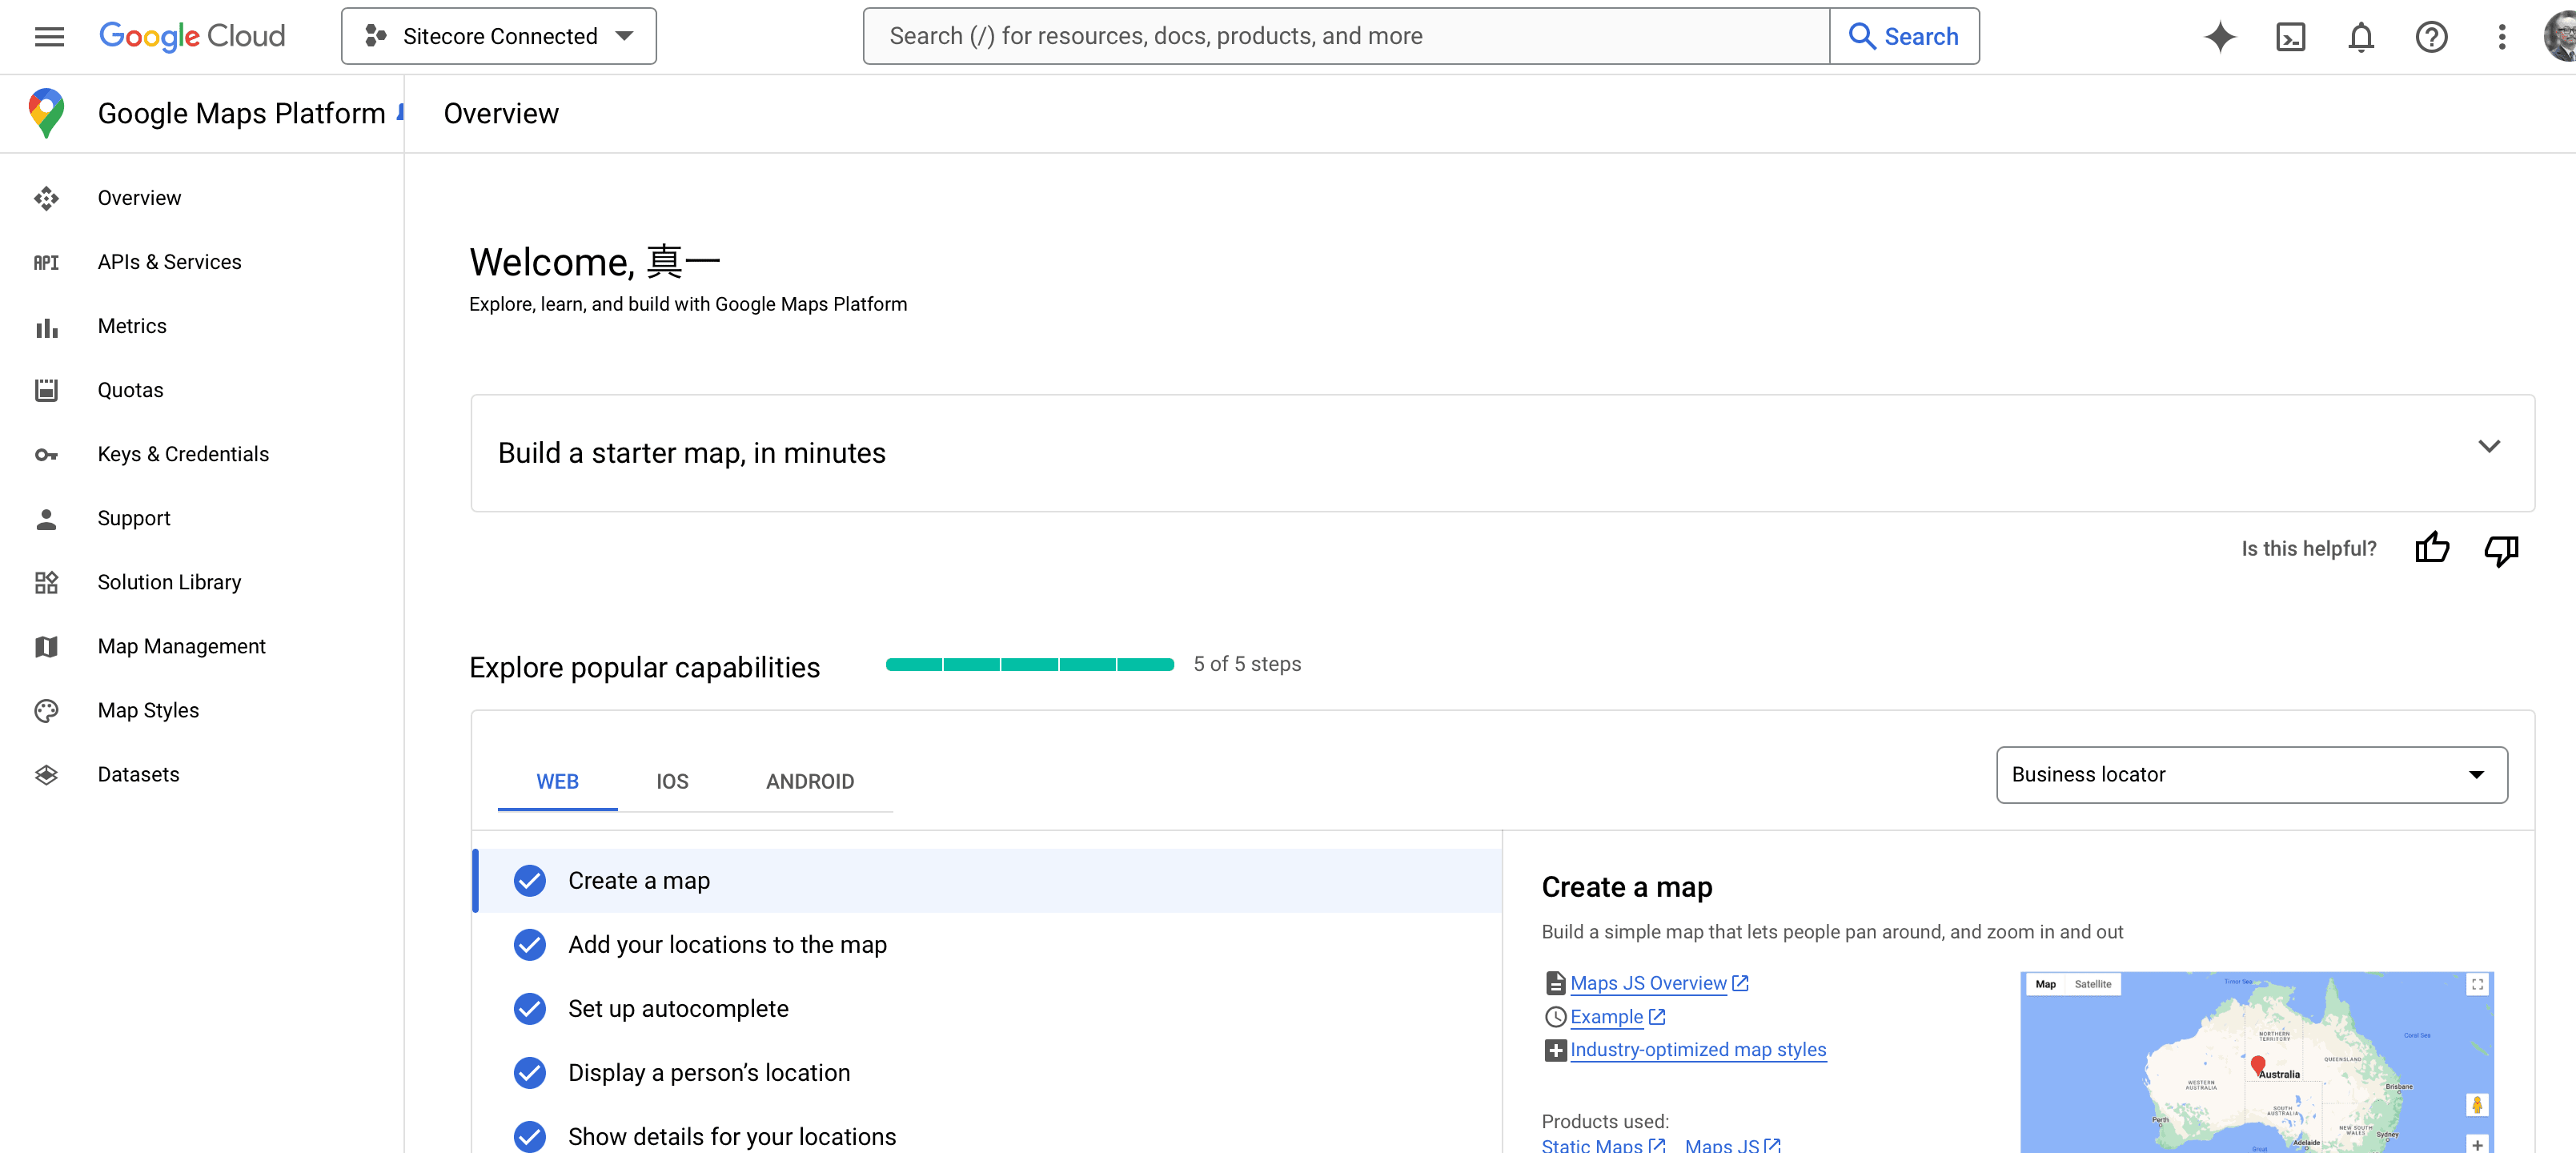Open the Business locator dropdown
This screenshot has height=1153, width=2576.
point(2251,774)
